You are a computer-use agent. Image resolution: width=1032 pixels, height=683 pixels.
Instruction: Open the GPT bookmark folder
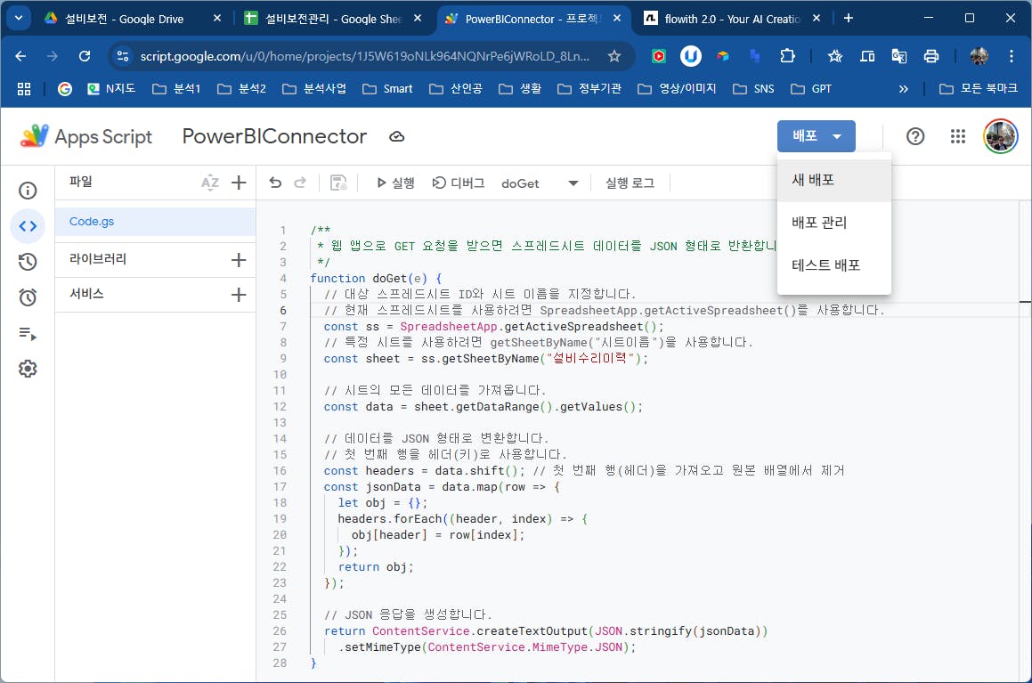[811, 89]
